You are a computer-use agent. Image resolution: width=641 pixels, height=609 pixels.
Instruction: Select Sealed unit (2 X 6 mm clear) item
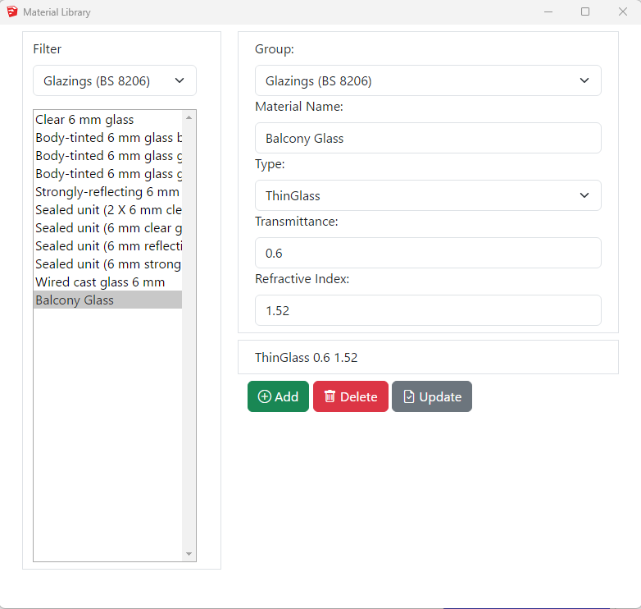[107, 210]
